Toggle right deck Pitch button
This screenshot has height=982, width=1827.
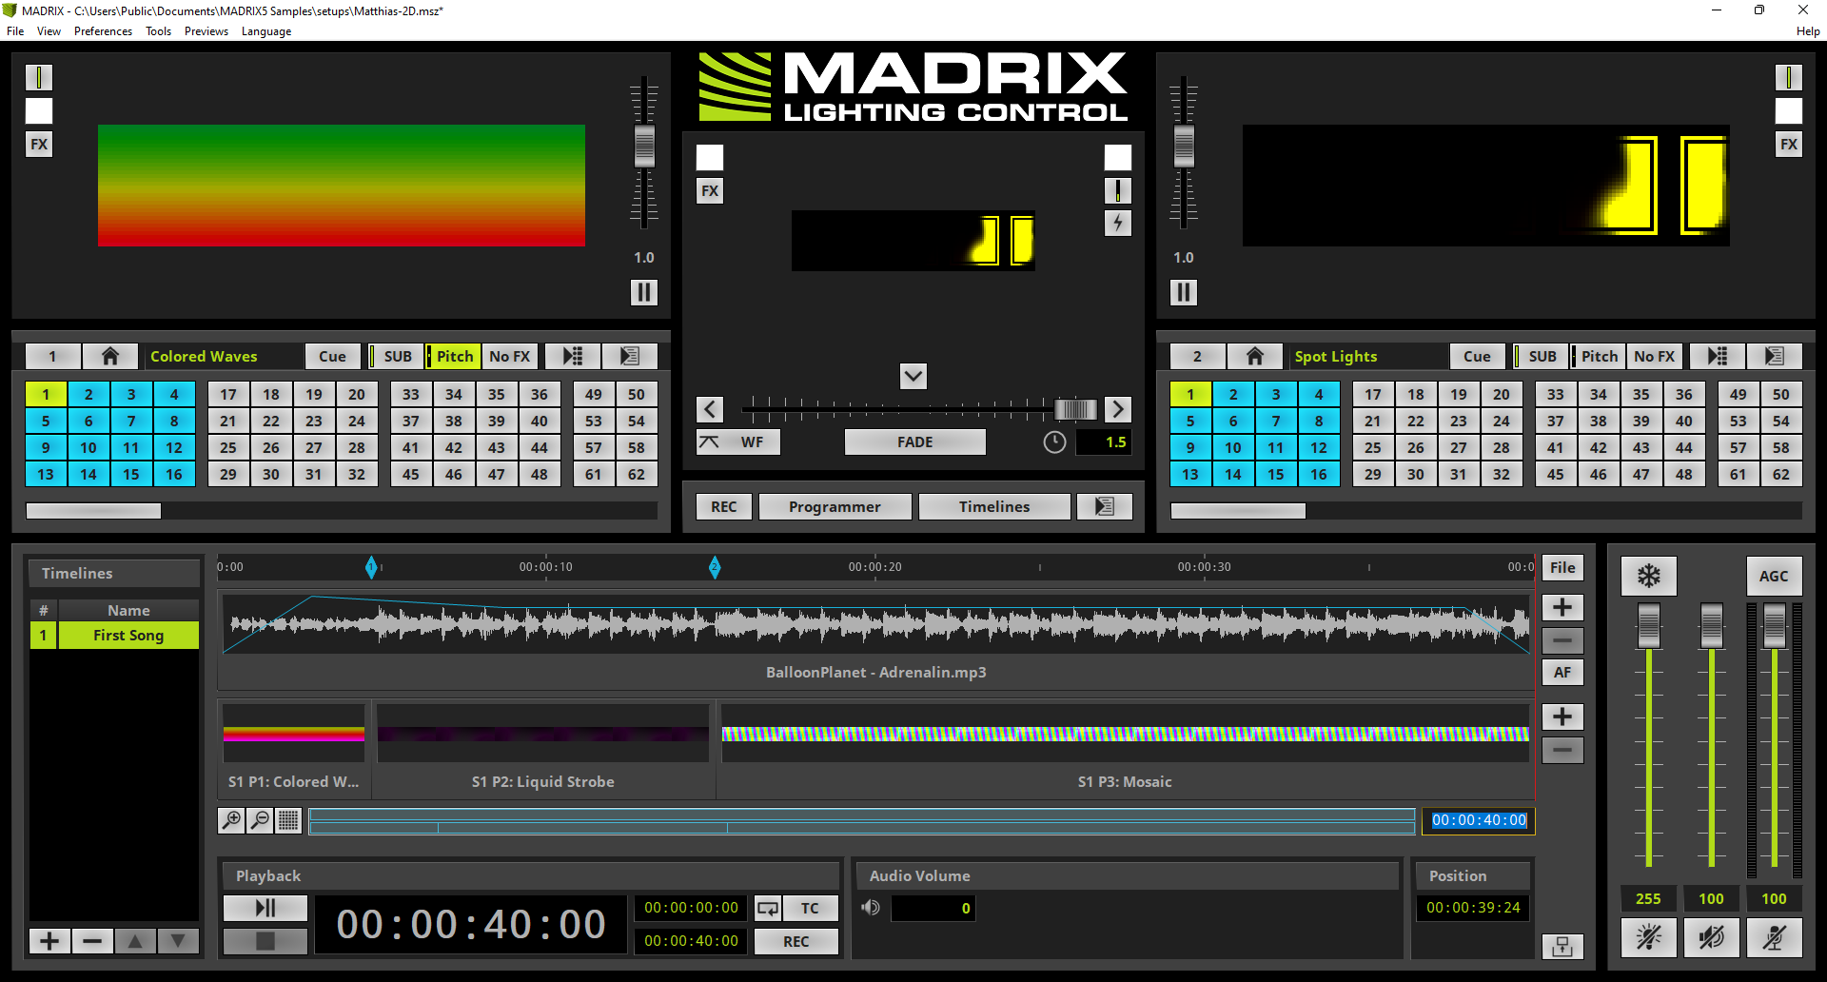(1598, 356)
